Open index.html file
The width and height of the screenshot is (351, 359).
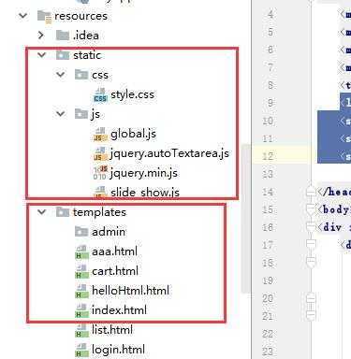[119, 310]
